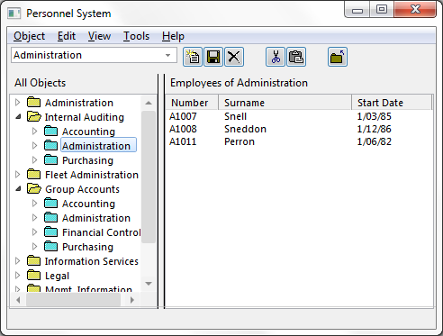Open the Administration combo box dropdown
This screenshot has height=336, width=443.
point(168,55)
